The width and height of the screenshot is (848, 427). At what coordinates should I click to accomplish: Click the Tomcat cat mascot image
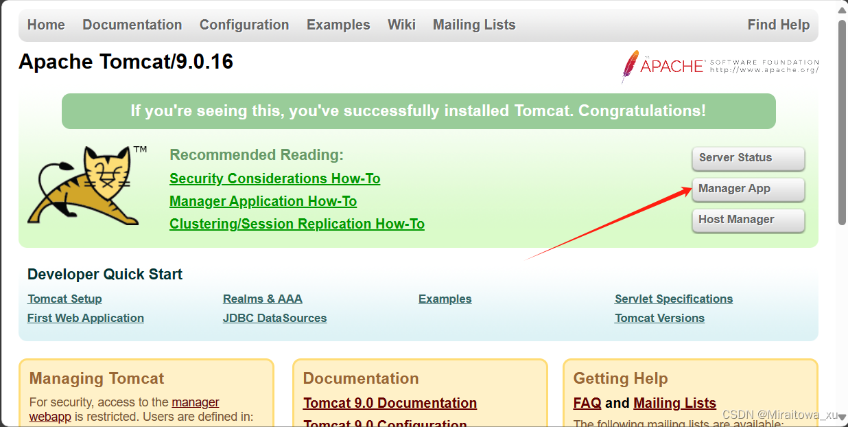(x=87, y=185)
